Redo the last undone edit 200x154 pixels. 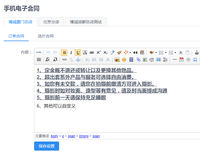pos(55,52)
